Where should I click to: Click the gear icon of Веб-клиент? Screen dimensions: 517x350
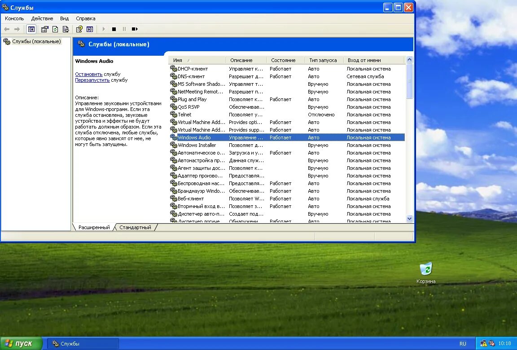(x=173, y=199)
